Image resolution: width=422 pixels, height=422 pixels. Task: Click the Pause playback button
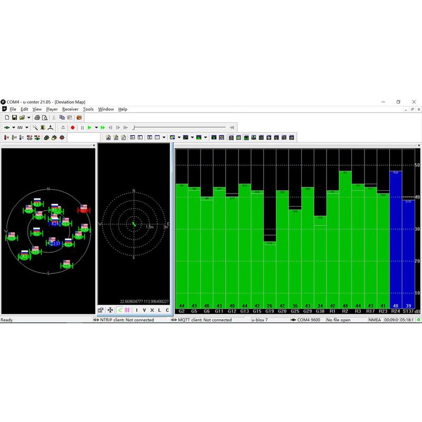click(x=82, y=127)
